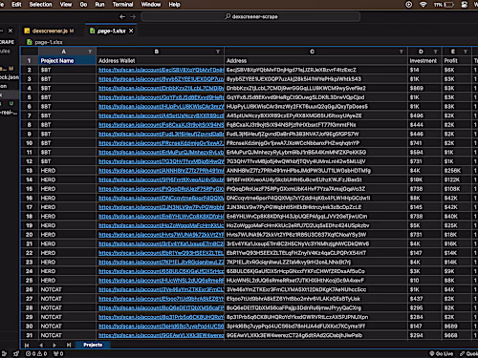478x358 pixels.
Task: Open the Run menu
Action: click(99, 5)
